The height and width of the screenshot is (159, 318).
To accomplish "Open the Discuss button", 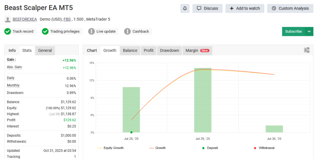I will (207, 8).
